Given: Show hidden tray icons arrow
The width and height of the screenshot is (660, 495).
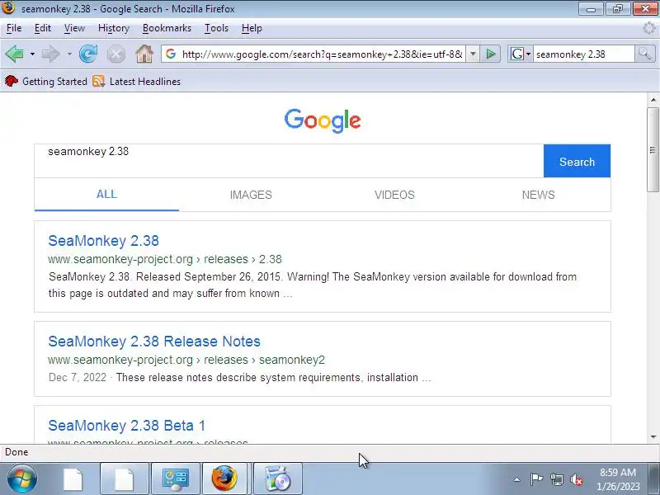Looking at the screenshot, I should (517, 479).
